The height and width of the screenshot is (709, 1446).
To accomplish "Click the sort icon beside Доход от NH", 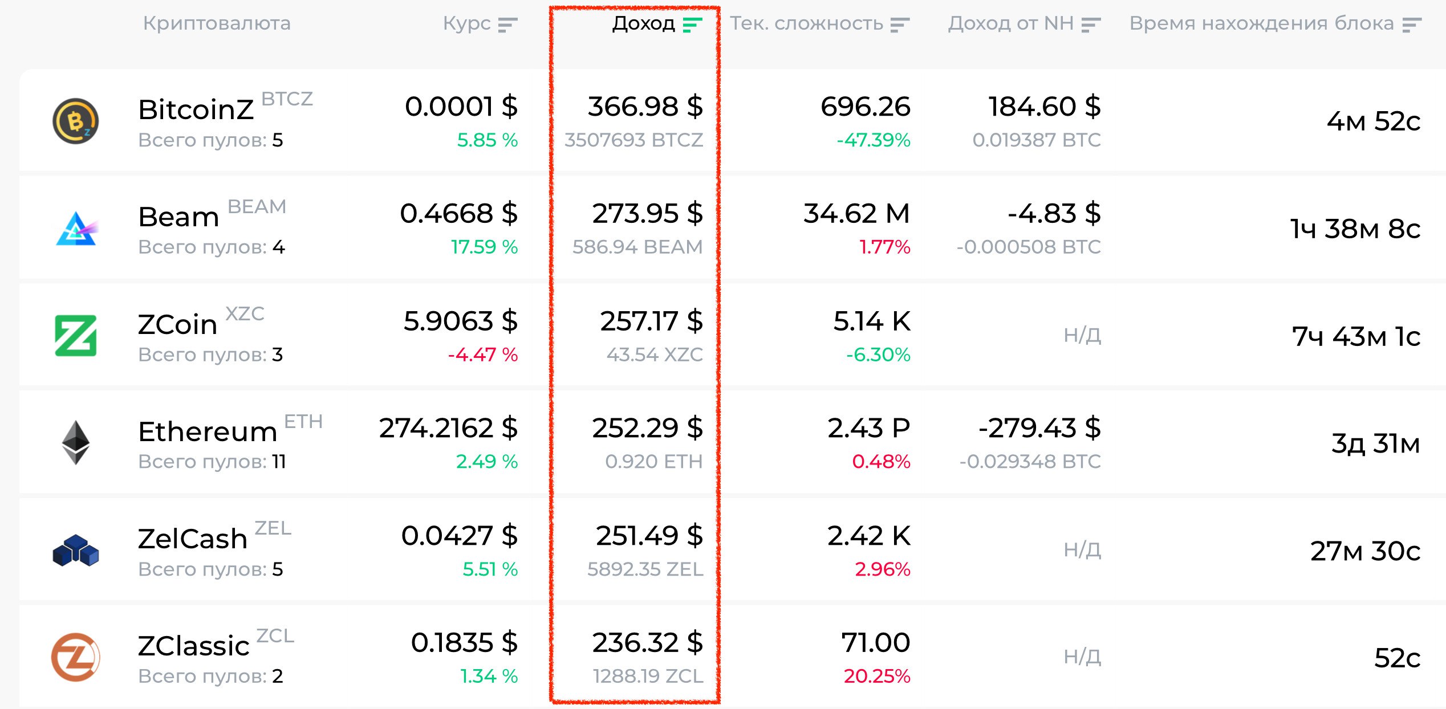I will tap(1091, 25).
